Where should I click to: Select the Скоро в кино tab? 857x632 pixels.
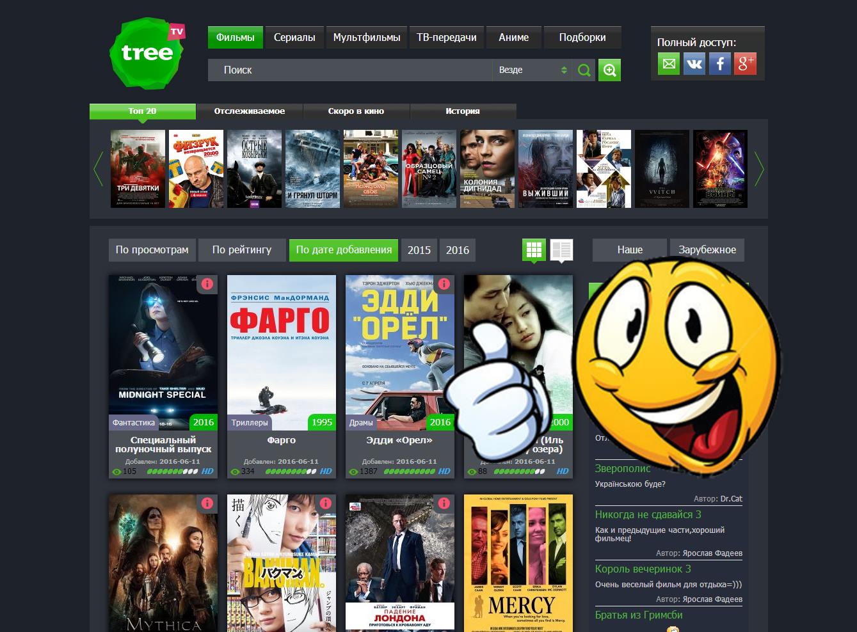[x=356, y=111]
